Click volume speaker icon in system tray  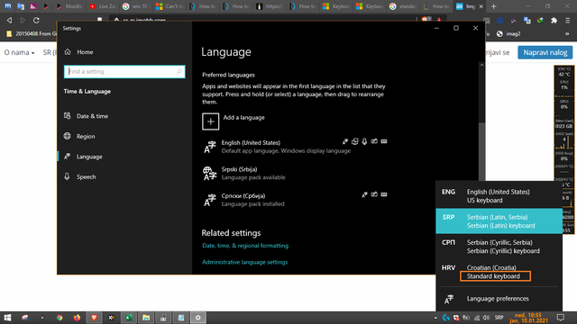487,318
